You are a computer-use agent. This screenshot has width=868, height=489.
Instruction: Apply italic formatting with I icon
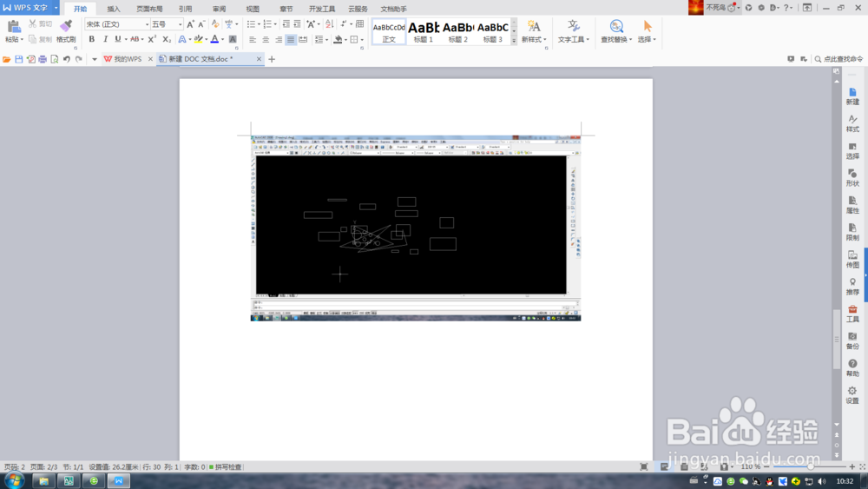105,39
